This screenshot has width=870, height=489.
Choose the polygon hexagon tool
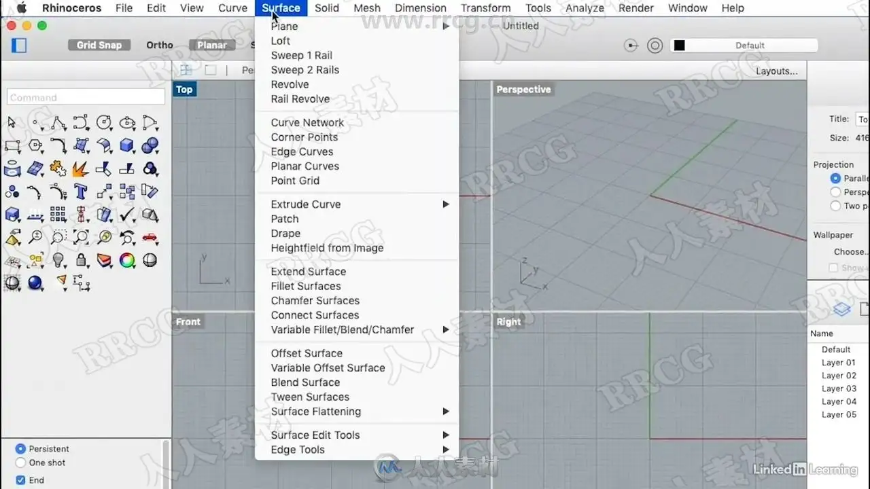tap(35, 146)
